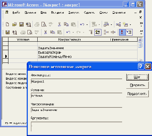Expand the New Object dropdown arrow
The width and height of the screenshot is (152, 136).
(130, 25)
